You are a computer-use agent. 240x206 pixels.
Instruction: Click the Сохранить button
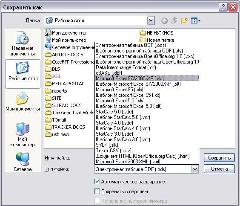tap(219, 158)
